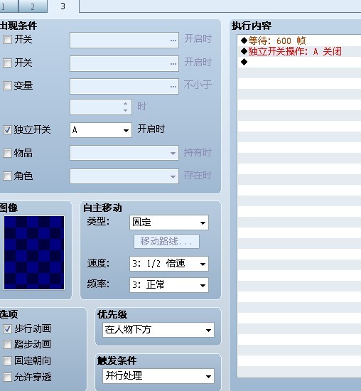Screen dimensions: 361x391
Task: Enable the second 开关 condition checkbox
Action: point(7,63)
